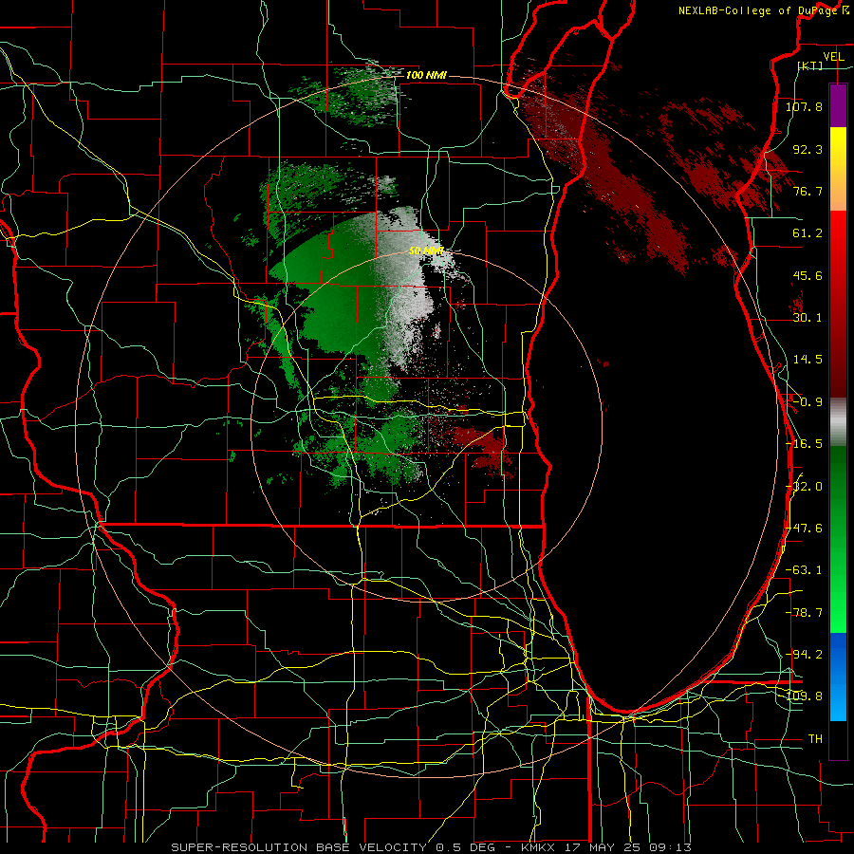The height and width of the screenshot is (854, 854).
Task: Click the 50 NMI range ring label
Action: (x=426, y=251)
